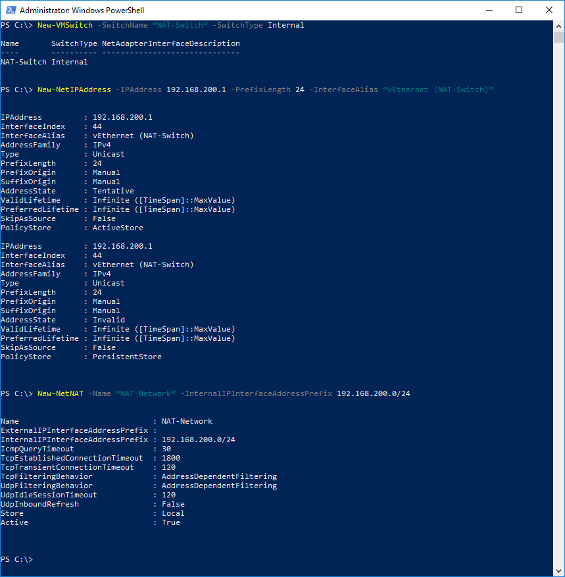Close the Administrator PowerShell window
This screenshot has height=577, width=565.
tap(549, 10)
